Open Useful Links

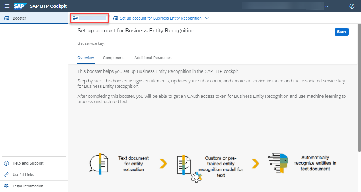pyautogui.click(x=34, y=175)
